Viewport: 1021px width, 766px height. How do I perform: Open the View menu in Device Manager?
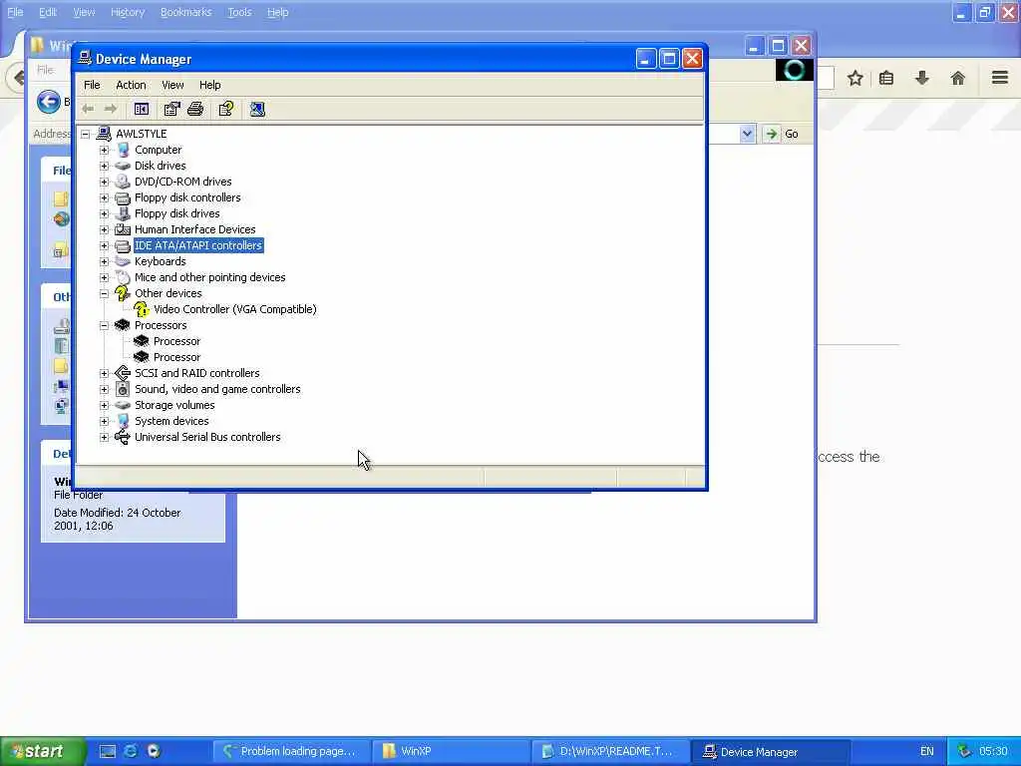172,85
